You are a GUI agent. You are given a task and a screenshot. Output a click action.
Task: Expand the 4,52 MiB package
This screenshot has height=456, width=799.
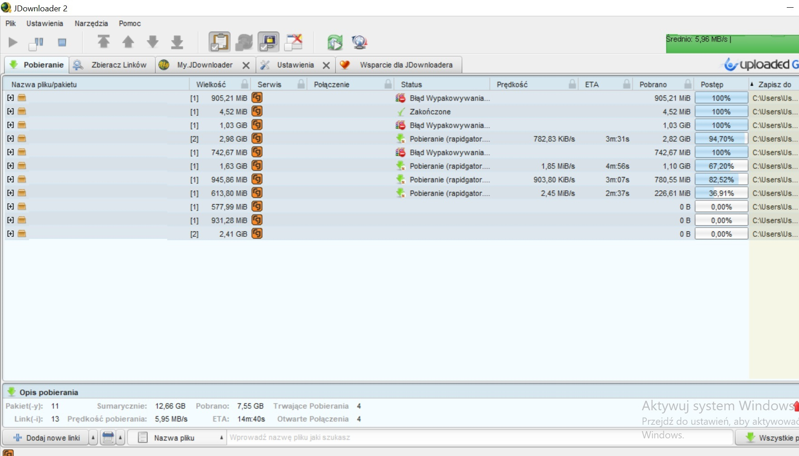click(x=10, y=111)
